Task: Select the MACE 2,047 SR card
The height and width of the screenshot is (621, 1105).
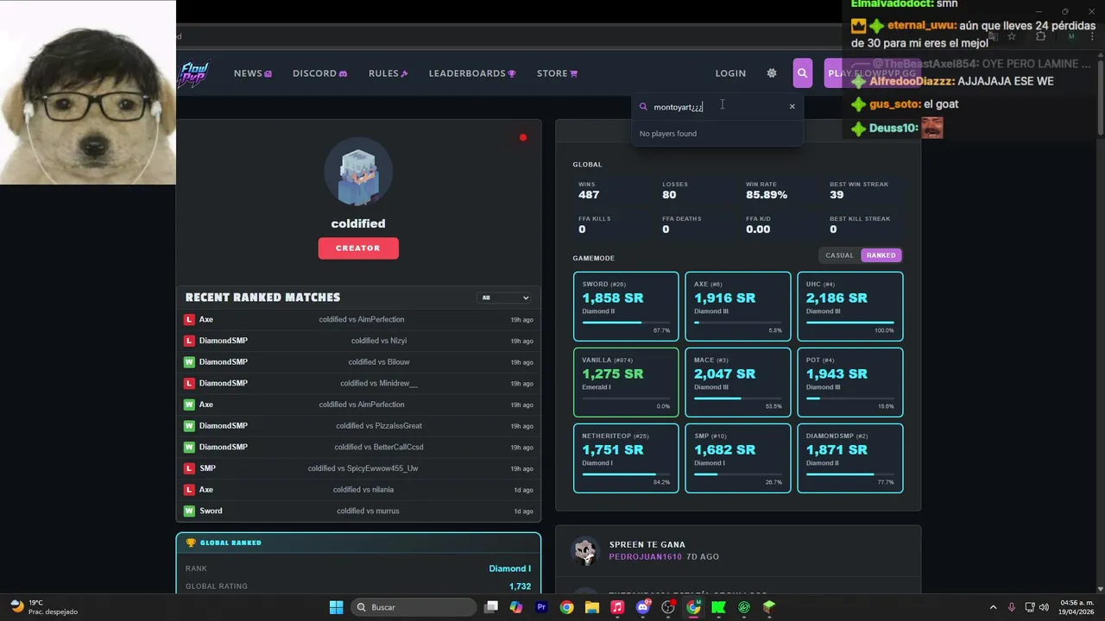Action: 738,382
